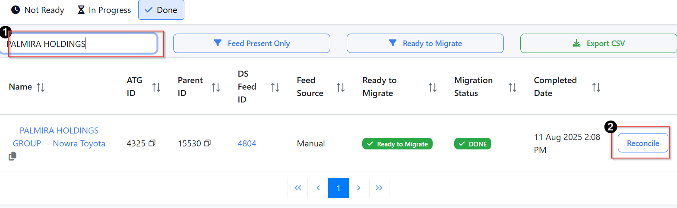Sort by DS Feed ID column
Image resolution: width=677 pixels, height=208 pixels.
click(x=275, y=87)
